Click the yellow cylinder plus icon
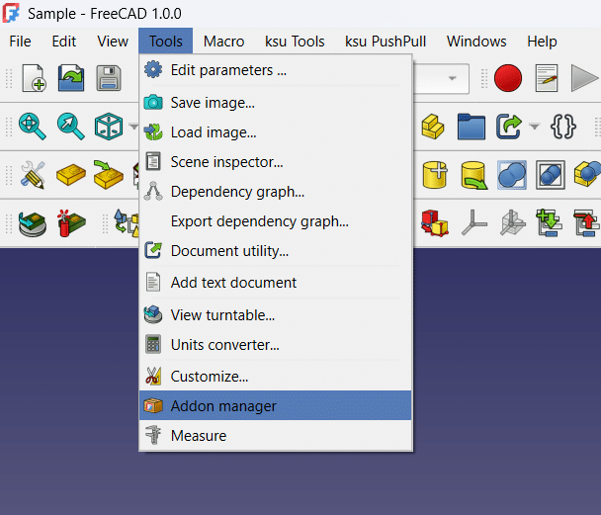The image size is (601, 515). [435, 175]
